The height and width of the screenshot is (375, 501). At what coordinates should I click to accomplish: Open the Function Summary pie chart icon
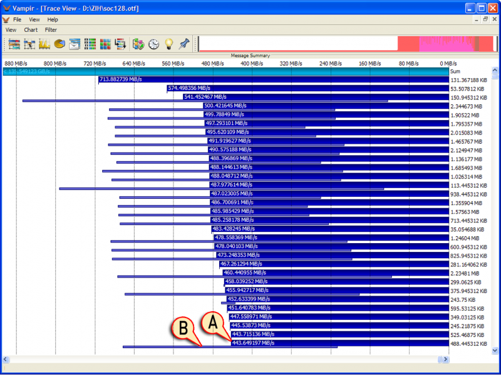pos(59,44)
